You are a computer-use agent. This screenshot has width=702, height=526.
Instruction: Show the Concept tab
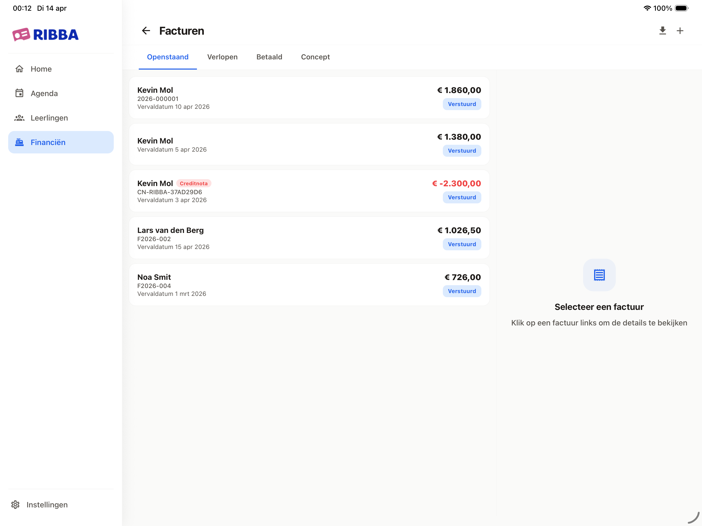point(316,57)
